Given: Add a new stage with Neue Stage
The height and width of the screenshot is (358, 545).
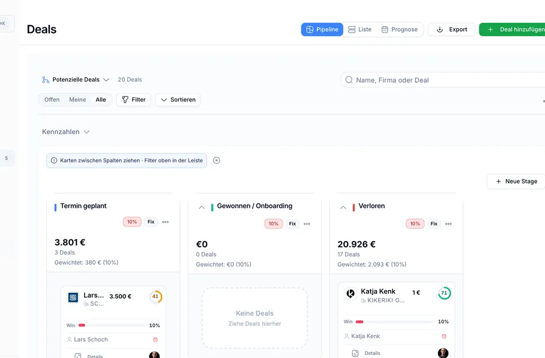Looking at the screenshot, I should pyautogui.click(x=516, y=181).
